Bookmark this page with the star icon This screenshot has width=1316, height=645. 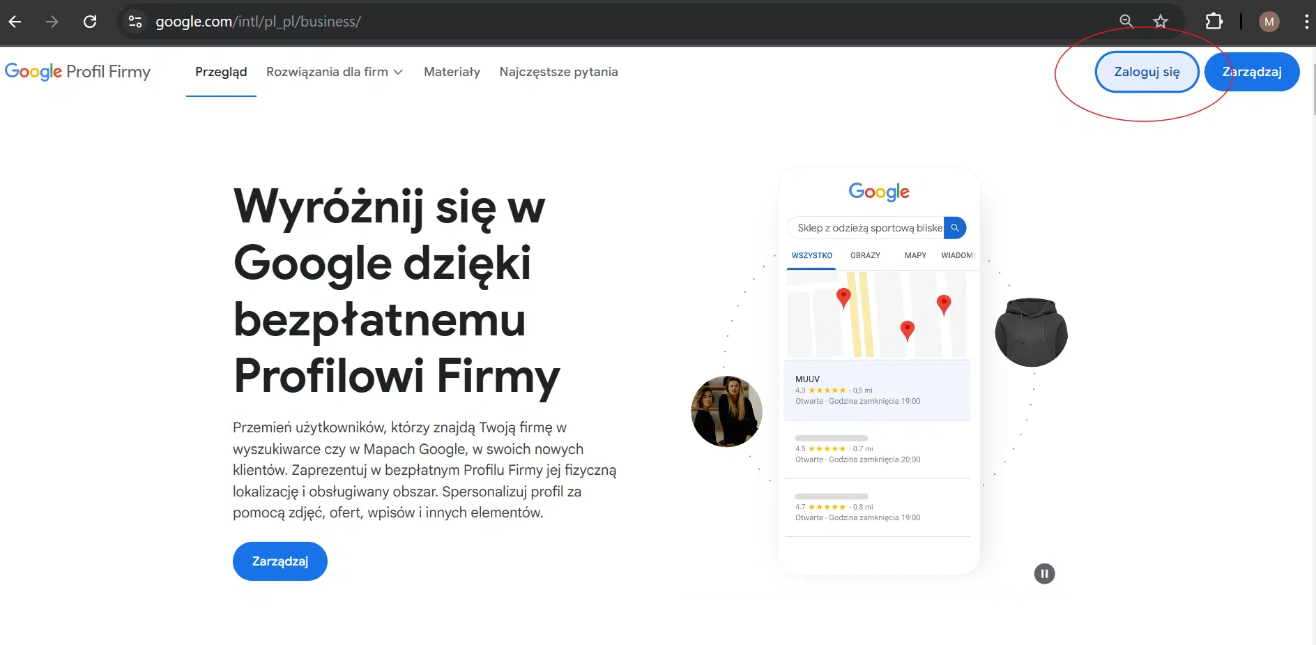(1161, 22)
